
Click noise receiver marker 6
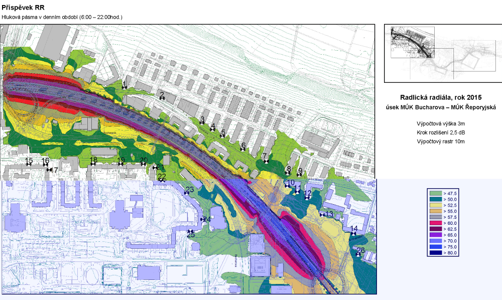(x=243, y=149)
